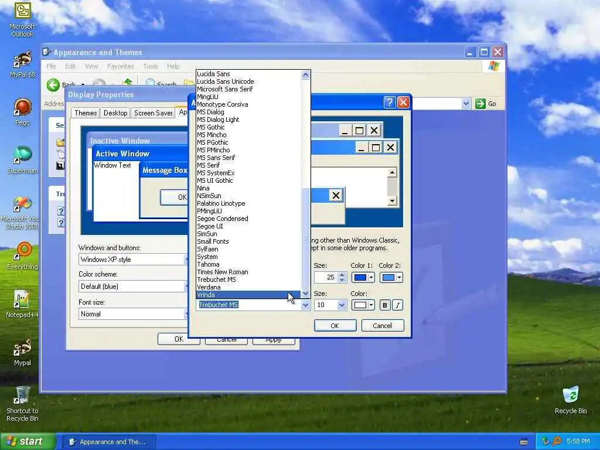
Task: Open the Favorites menu
Action: (x=121, y=66)
